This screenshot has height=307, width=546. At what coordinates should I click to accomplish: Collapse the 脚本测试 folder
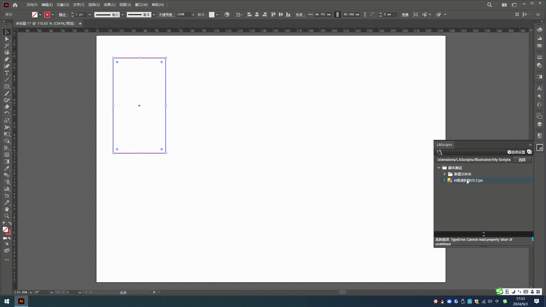click(x=439, y=168)
